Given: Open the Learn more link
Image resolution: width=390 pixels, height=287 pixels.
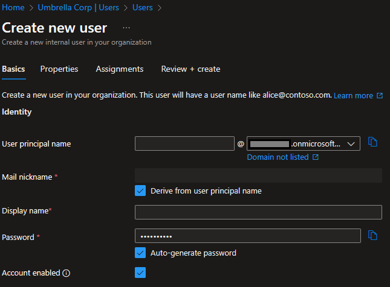Looking at the screenshot, I should pyautogui.click(x=358, y=95).
